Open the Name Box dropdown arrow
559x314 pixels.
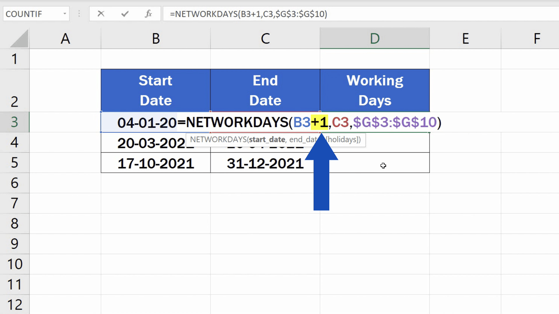point(65,14)
